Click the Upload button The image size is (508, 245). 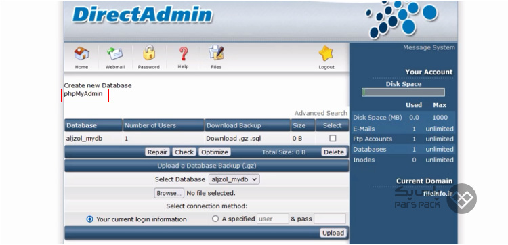pyautogui.click(x=333, y=233)
